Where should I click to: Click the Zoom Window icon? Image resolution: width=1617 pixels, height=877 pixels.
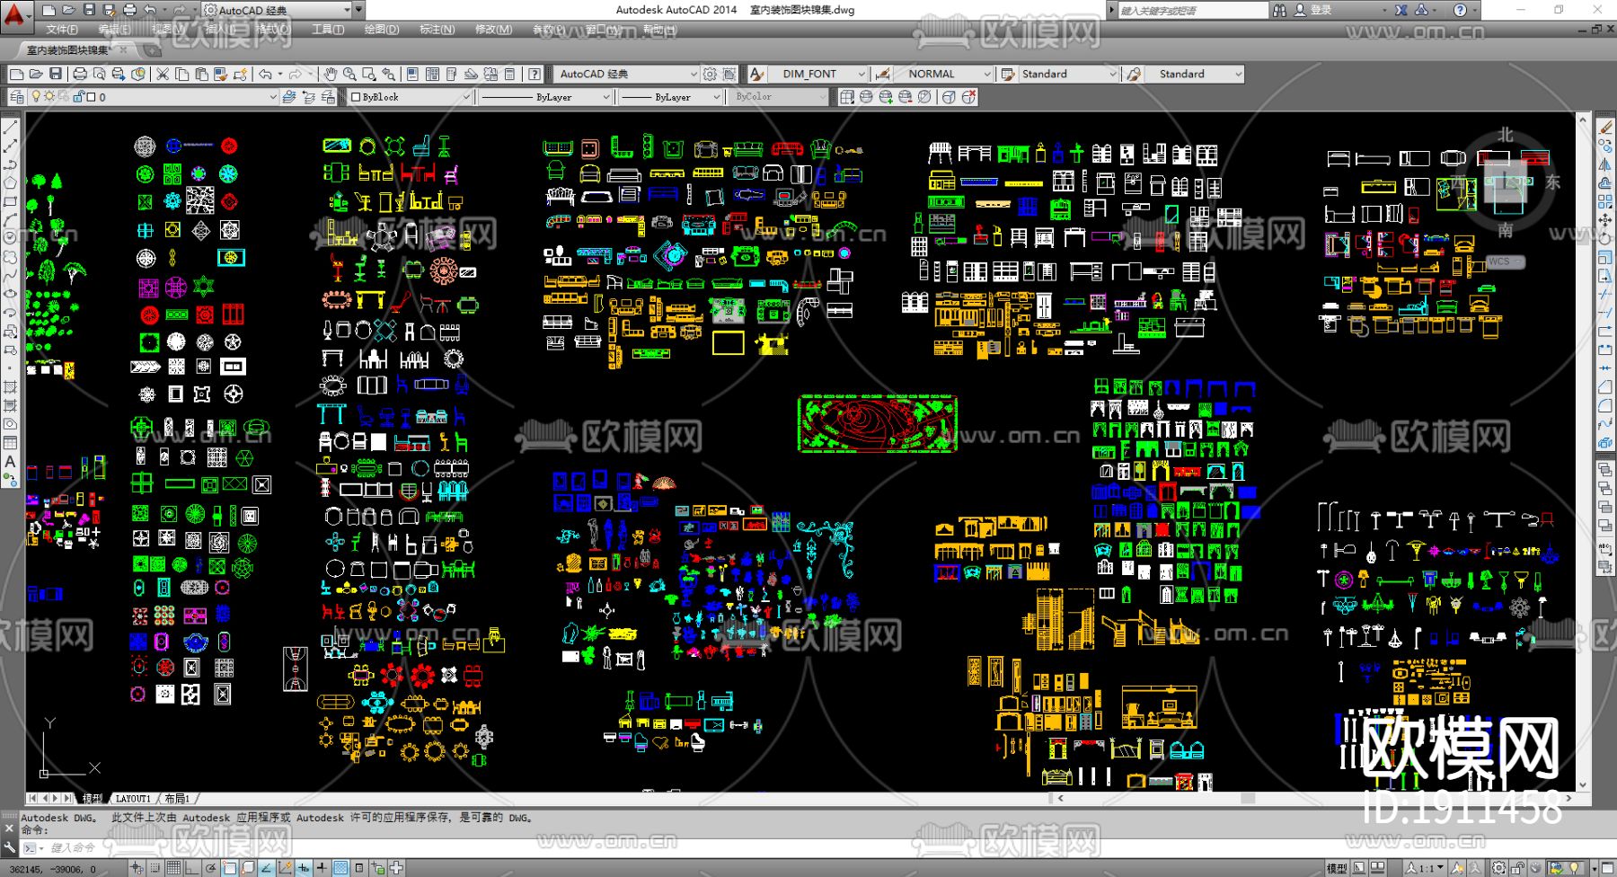pyautogui.click(x=368, y=74)
